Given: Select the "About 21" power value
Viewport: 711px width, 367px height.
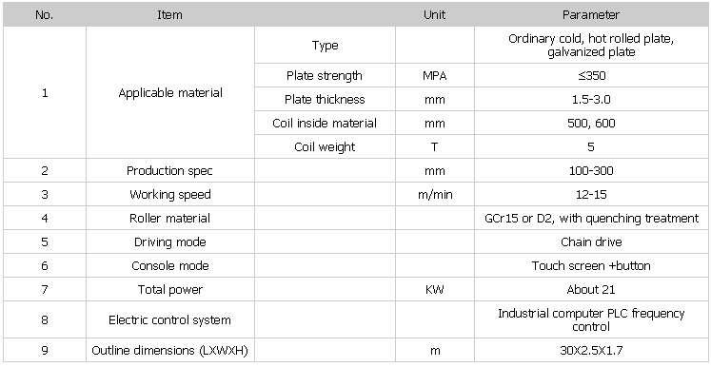Looking at the screenshot, I should click(x=591, y=290).
